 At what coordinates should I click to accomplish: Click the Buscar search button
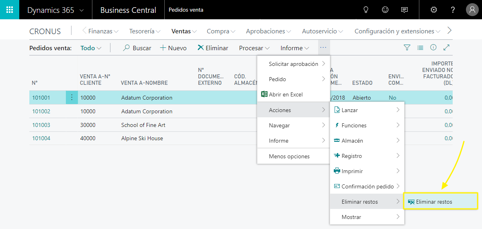pos(137,48)
